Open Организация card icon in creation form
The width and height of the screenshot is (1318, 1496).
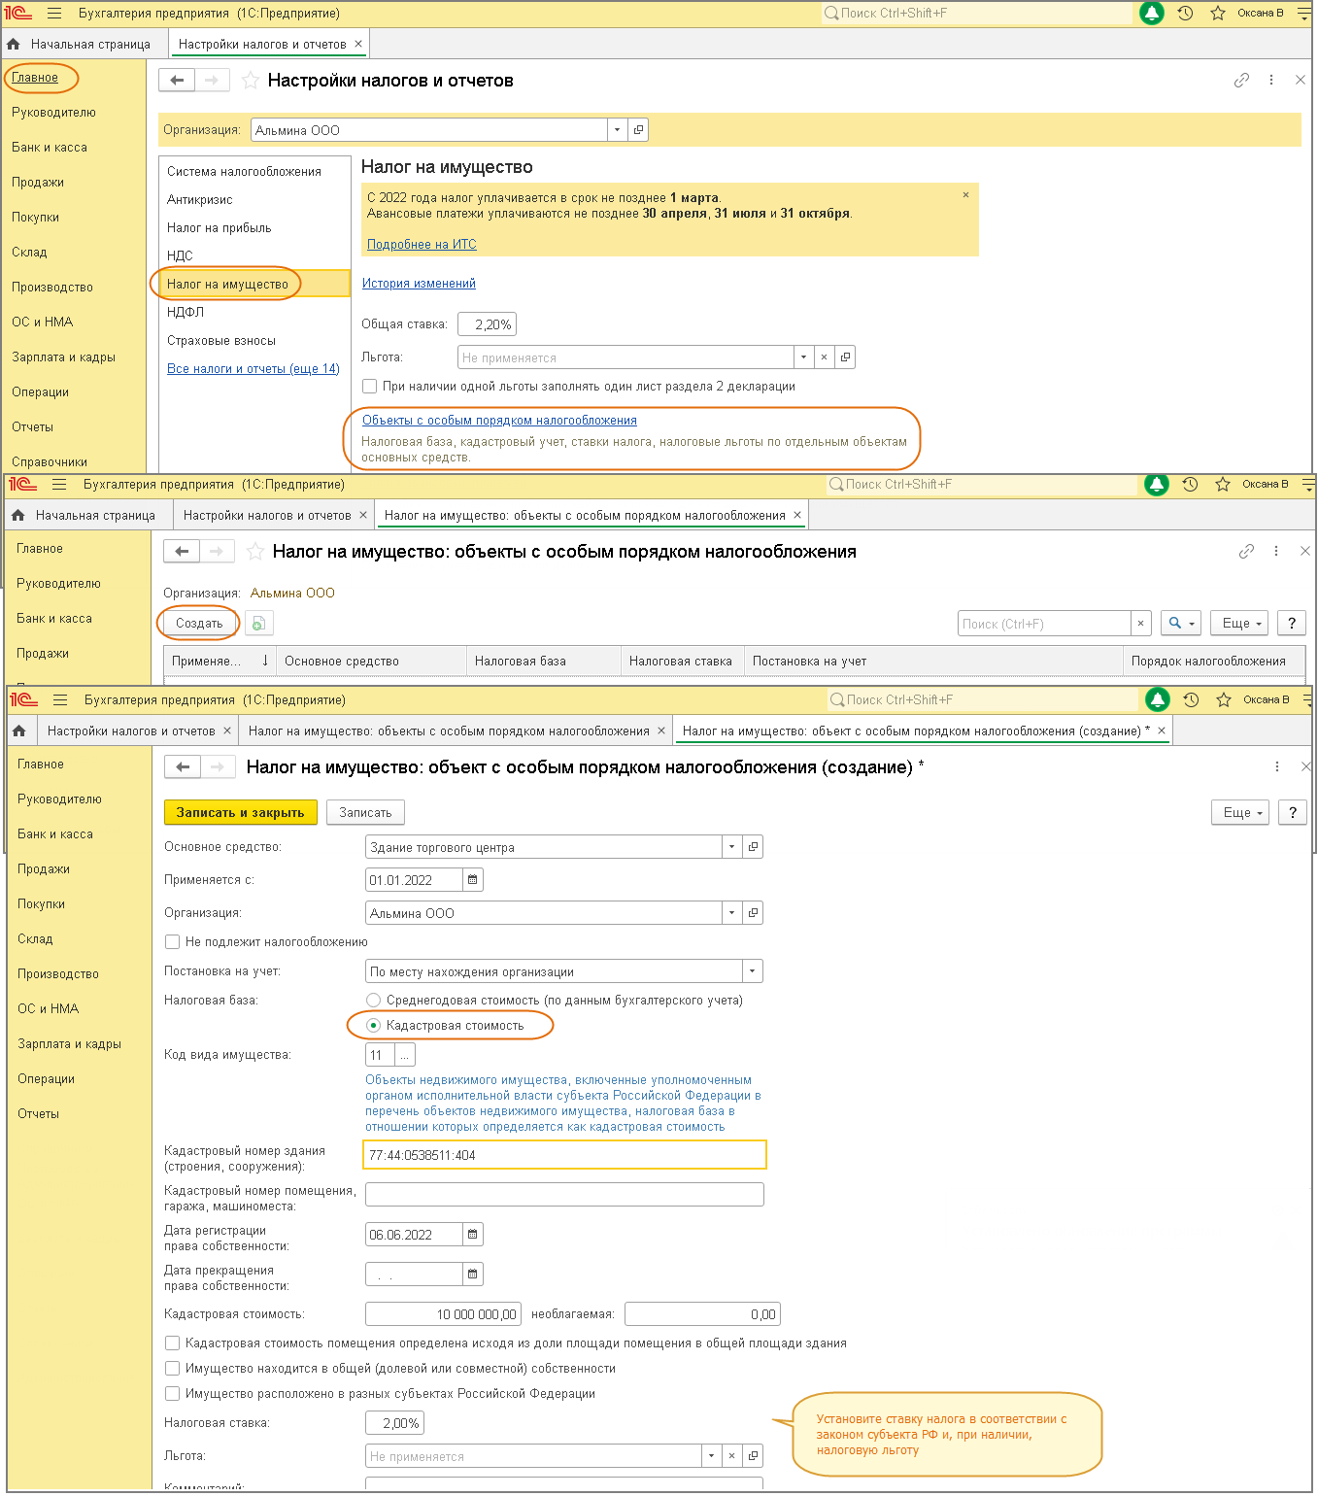coord(753,913)
